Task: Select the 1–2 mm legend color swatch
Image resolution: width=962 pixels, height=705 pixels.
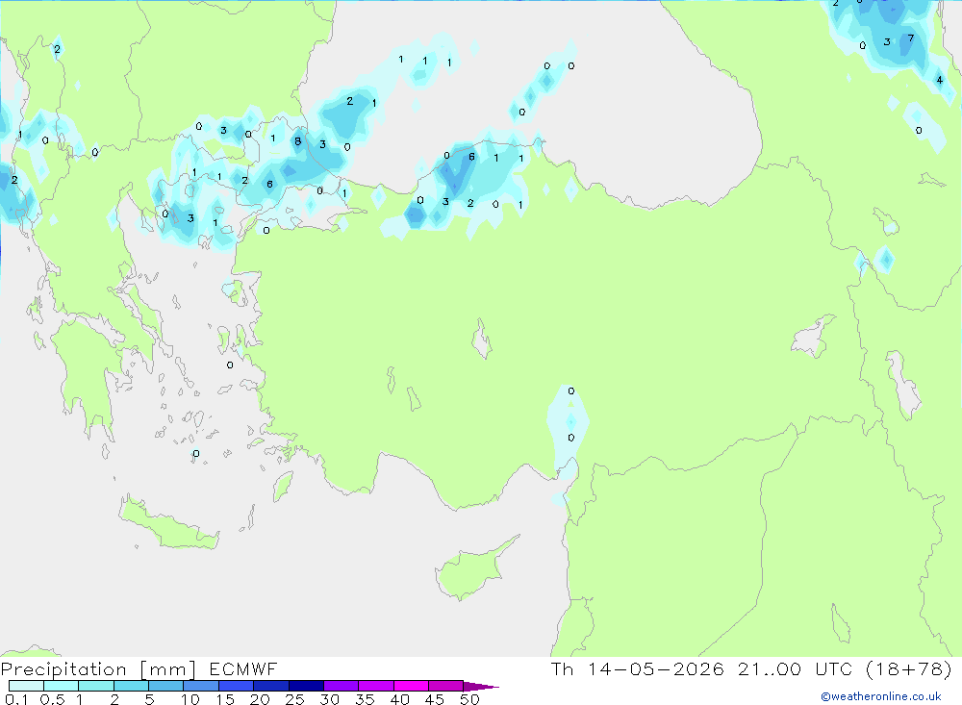Action: coord(95,686)
